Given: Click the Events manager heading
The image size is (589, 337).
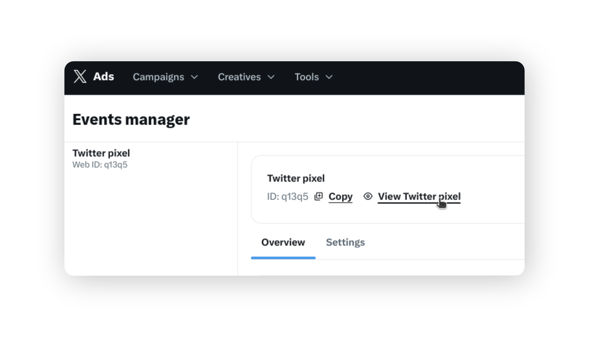Looking at the screenshot, I should click(x=131, y=119).
